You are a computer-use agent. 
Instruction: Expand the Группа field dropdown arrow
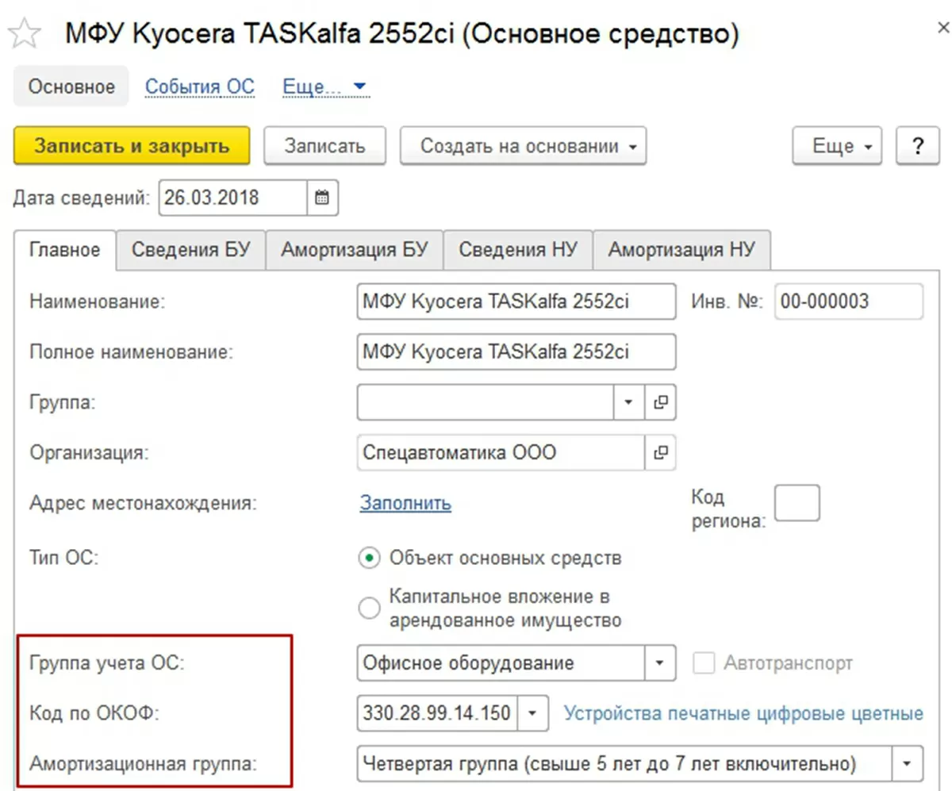(629, 403)
